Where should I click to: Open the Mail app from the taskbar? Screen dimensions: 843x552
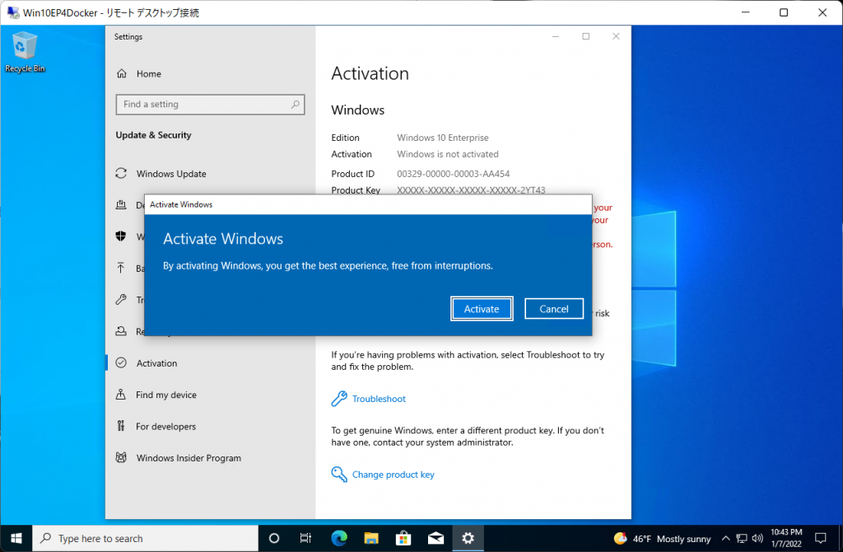tap(435, 538)
